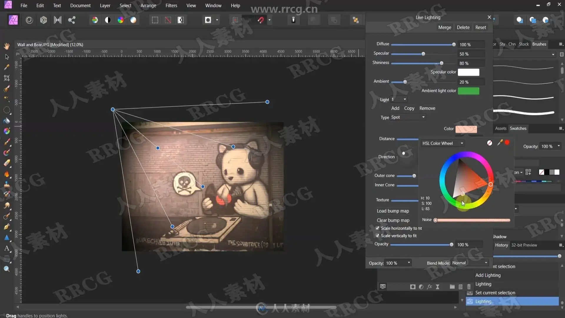Click the Merge button

444,27
